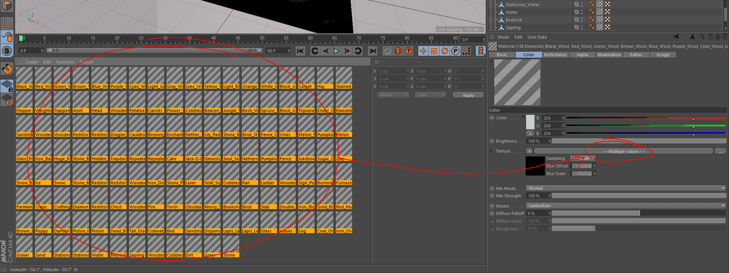Open the Model Lambertian dropdown
This screenshot has width=729, height=273.
626,206
